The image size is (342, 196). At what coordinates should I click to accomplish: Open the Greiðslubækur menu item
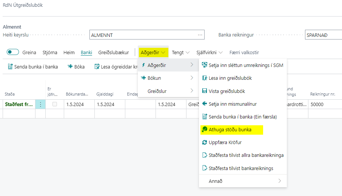[114, 52]
